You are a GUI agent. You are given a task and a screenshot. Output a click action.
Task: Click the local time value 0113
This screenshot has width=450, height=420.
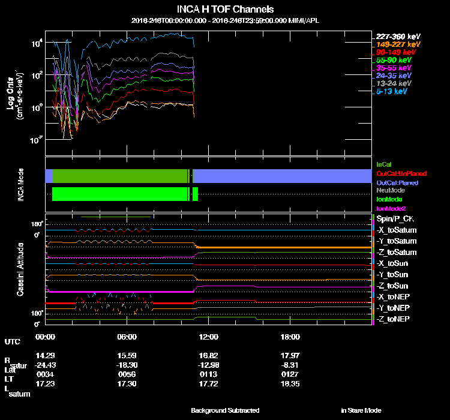(208, 374)
